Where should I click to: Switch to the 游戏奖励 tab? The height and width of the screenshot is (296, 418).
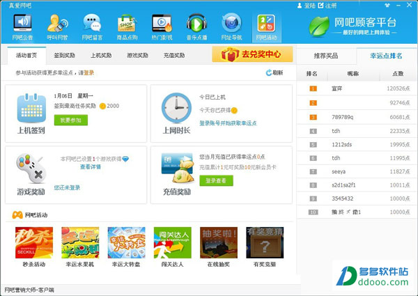pyautogui.click(x=137, y=56)
